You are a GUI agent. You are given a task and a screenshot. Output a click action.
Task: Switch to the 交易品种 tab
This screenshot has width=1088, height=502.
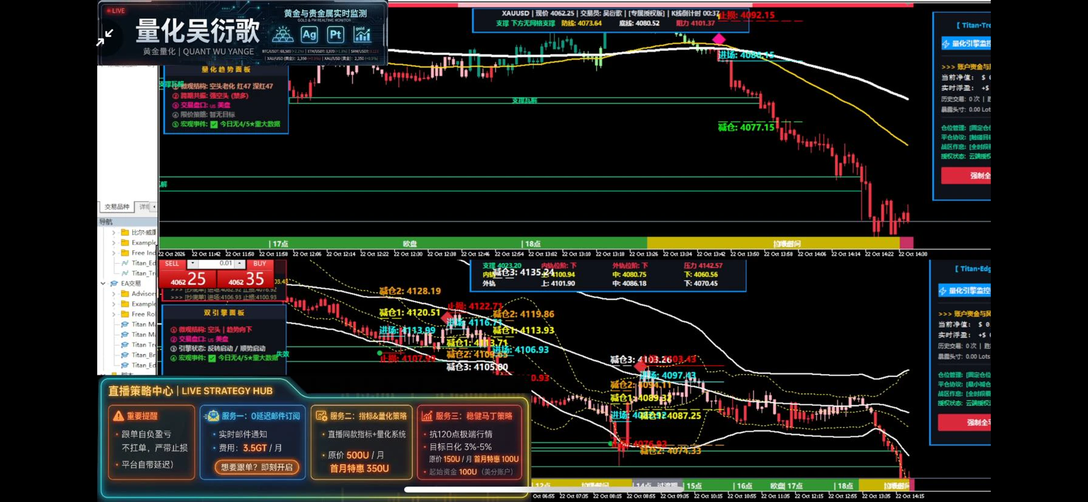click(117, 207)
